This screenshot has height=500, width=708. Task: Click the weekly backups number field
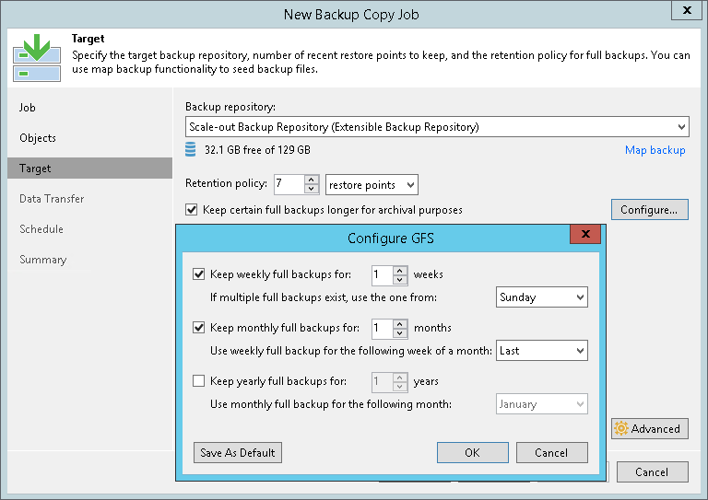point(382,274)
